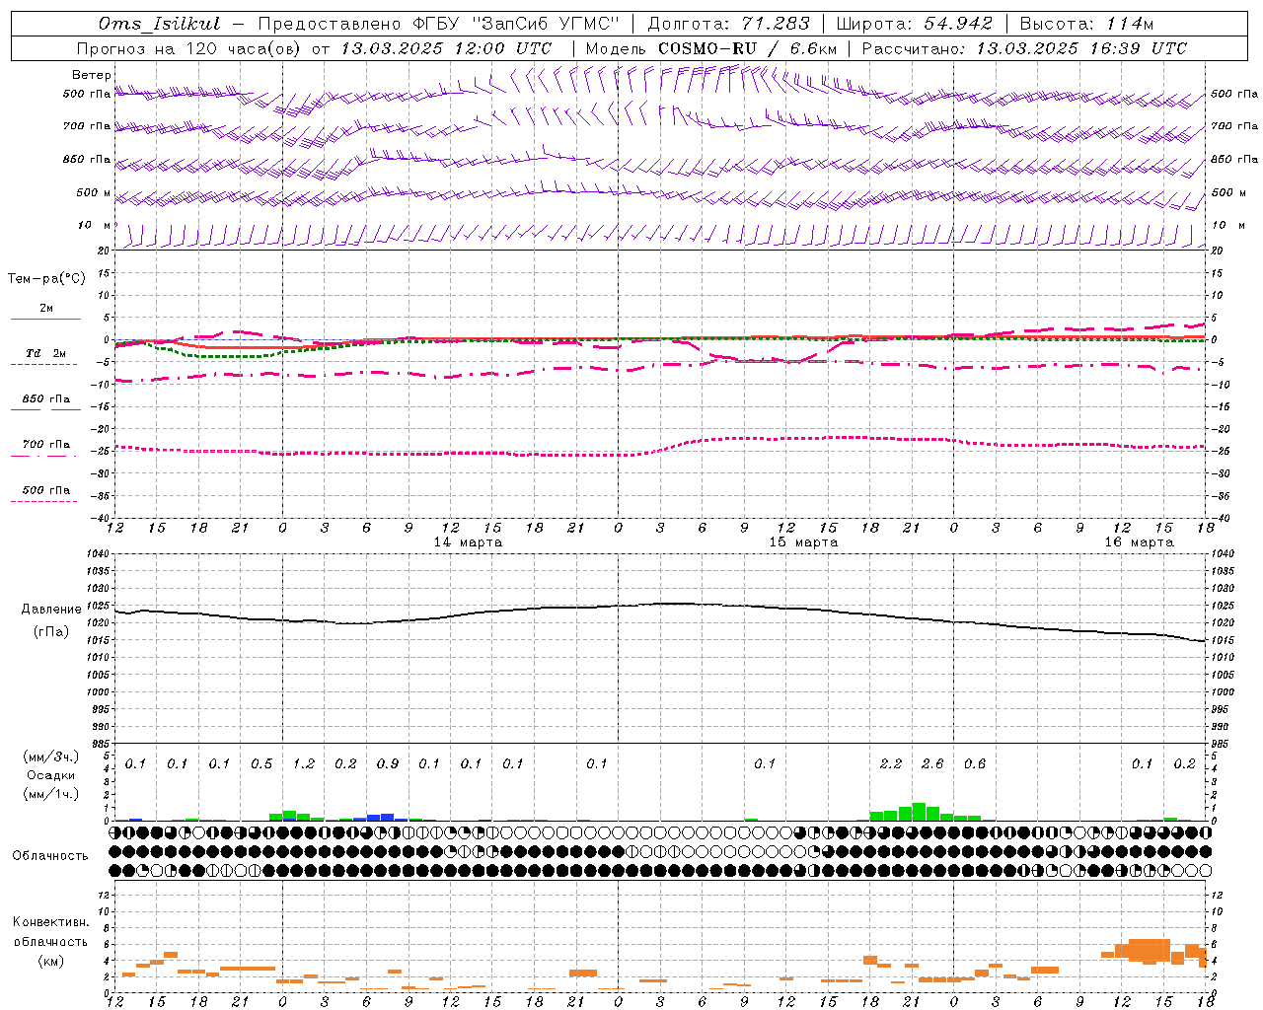Click the "Долгота: 71.283" longitude value
The width and height of the screenshot is (1263, 1010).
(x=728, y=24)
